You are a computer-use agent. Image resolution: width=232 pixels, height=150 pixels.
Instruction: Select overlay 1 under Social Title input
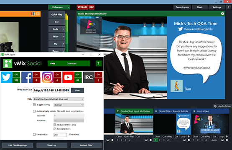point(156,140)
